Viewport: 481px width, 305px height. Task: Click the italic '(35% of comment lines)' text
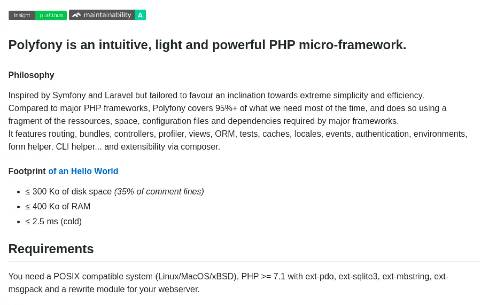[x=159, y=191]
